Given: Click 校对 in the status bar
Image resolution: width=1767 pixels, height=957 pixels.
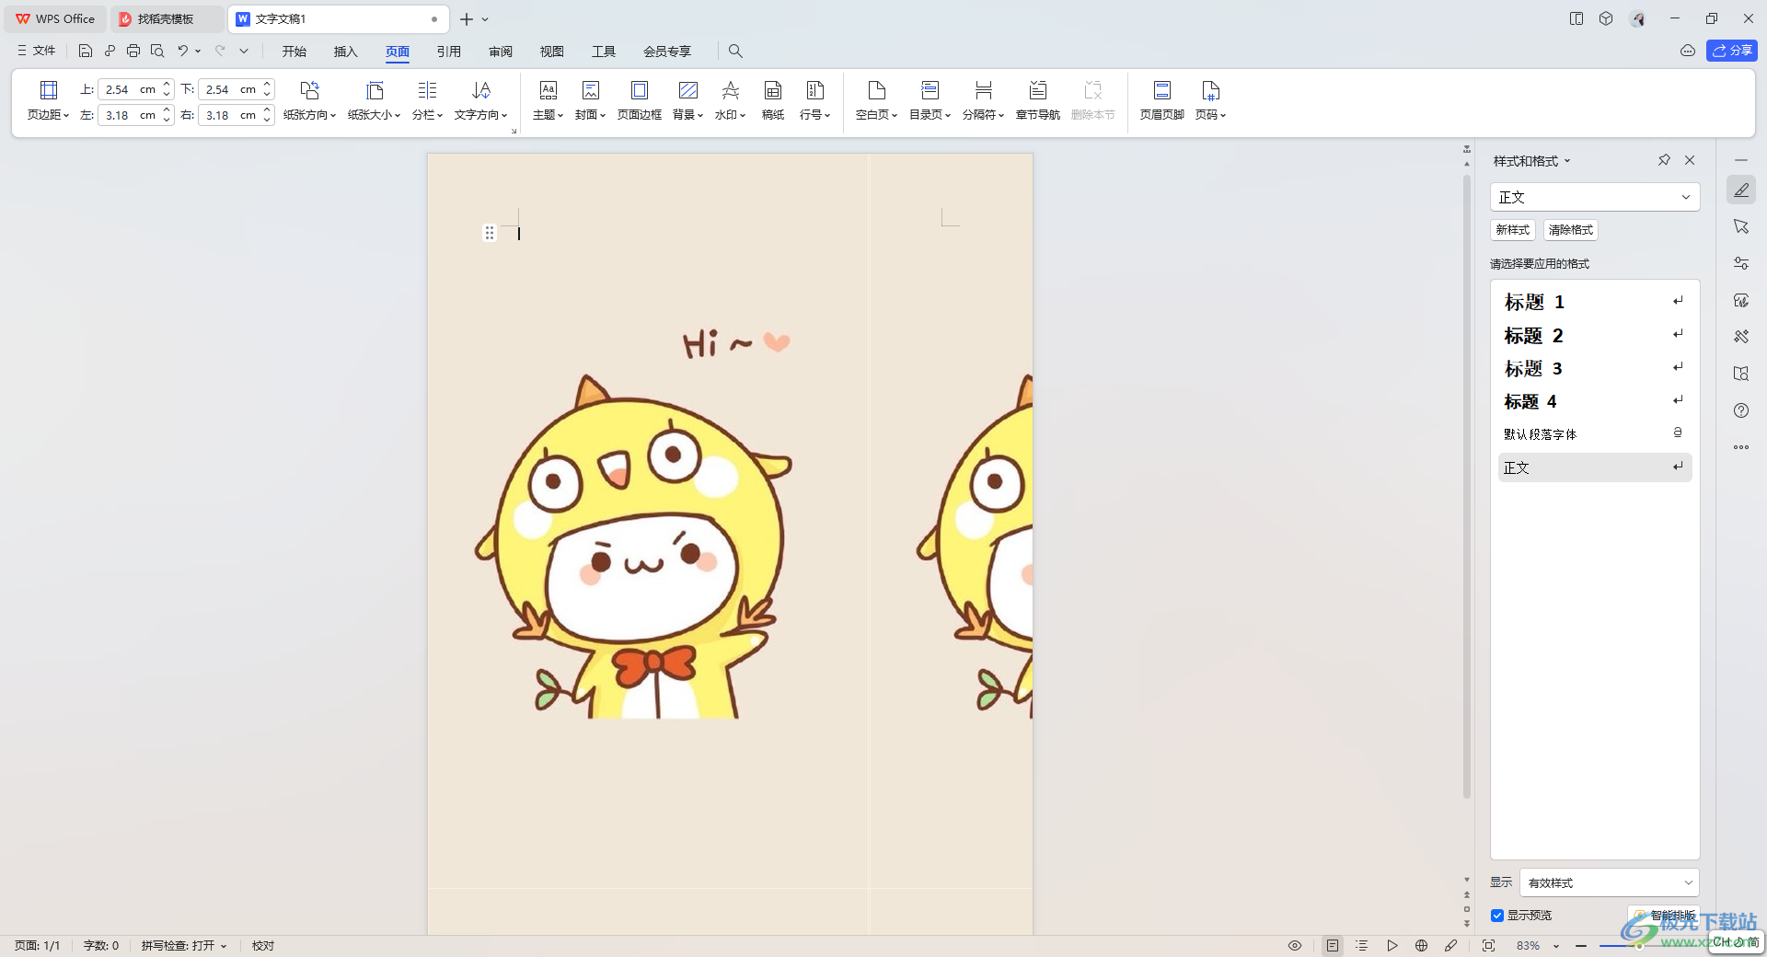Looking at the screenshot, I should coord(263,945).
